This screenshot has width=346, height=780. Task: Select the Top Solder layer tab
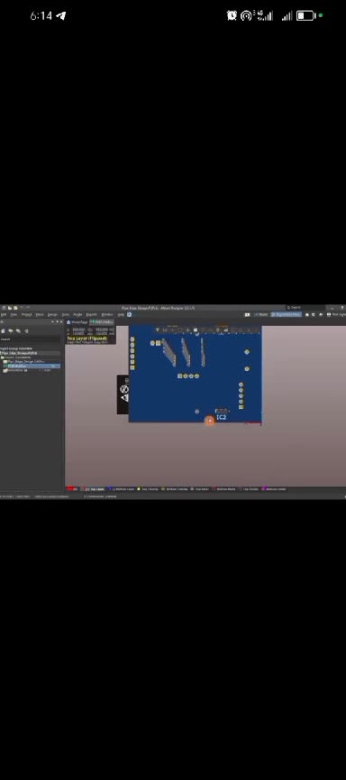(250, 489)
